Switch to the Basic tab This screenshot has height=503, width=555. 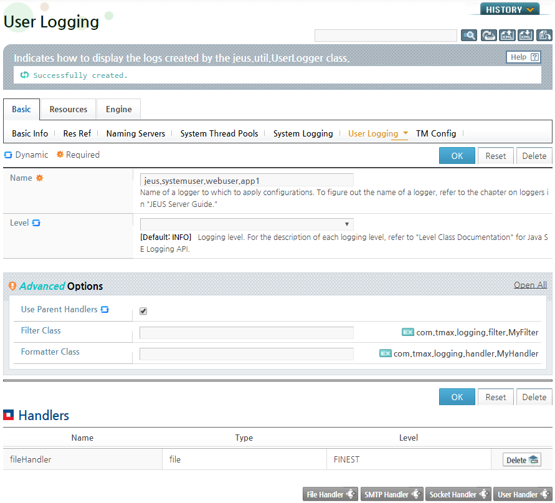click(21, 109)
